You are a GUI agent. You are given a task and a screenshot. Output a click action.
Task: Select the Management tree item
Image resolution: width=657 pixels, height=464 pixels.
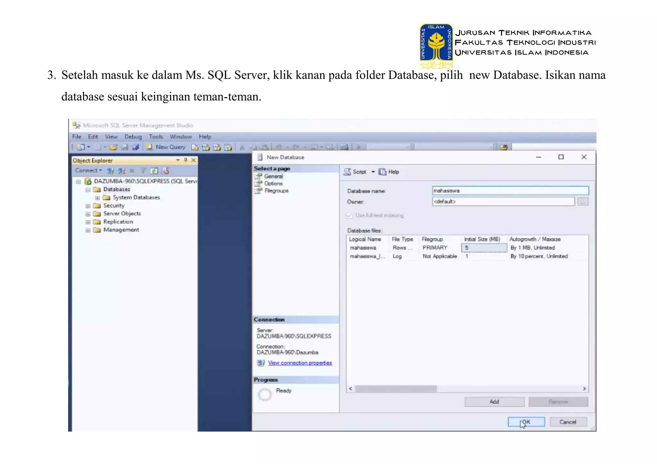pyautogui.click(x=121, y=230)
